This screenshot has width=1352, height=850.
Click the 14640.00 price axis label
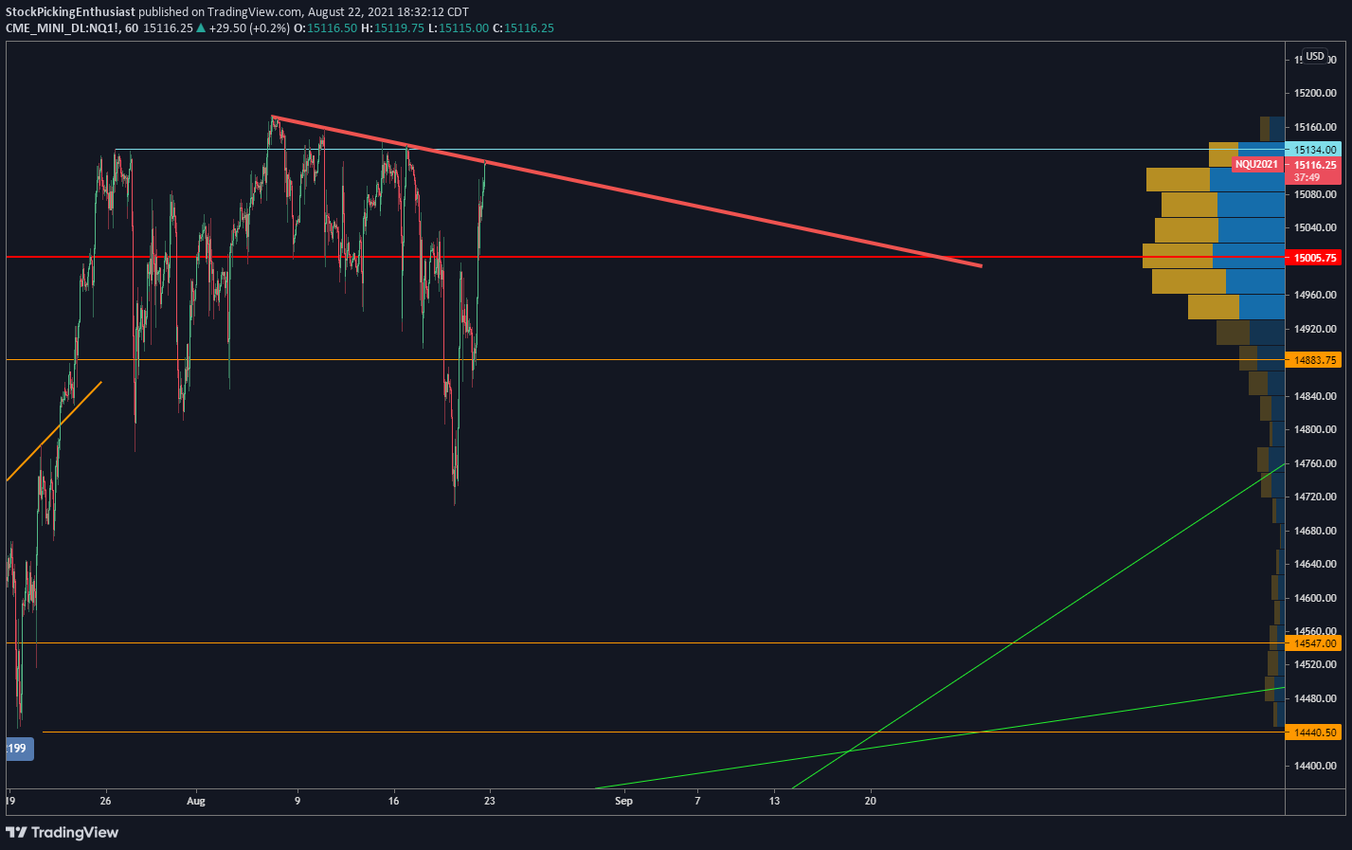(x=1316, y=564)
